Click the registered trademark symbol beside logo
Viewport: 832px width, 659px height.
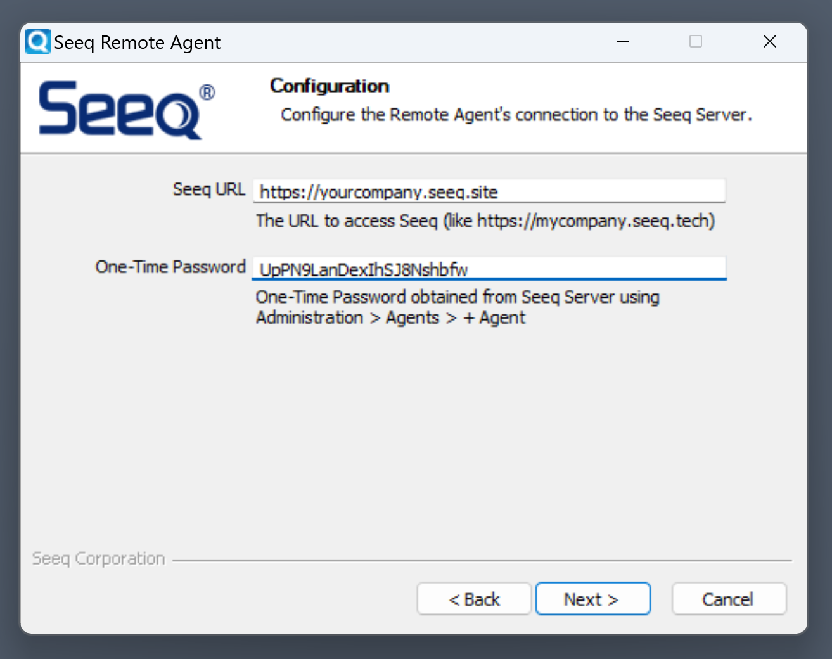click(x=207, y=93)
